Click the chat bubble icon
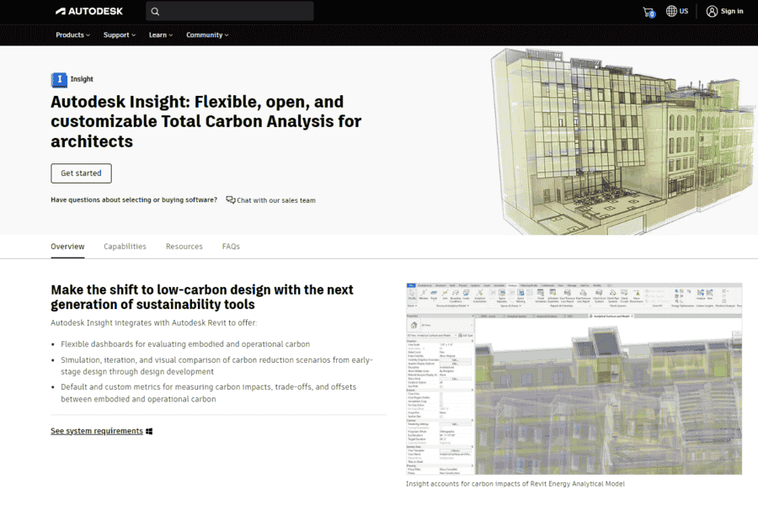The height and width of the screenshot is (505, 758). point(231,199)
